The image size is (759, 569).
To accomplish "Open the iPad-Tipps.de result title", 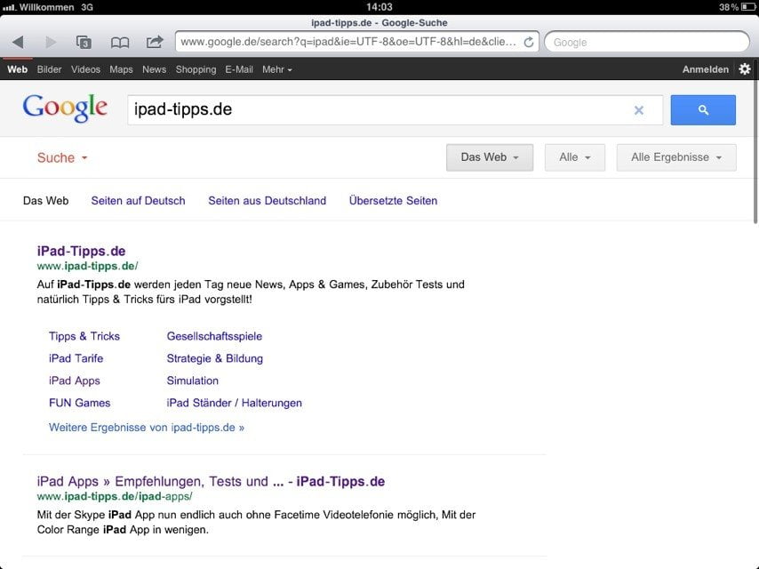I will click(82, 251).
